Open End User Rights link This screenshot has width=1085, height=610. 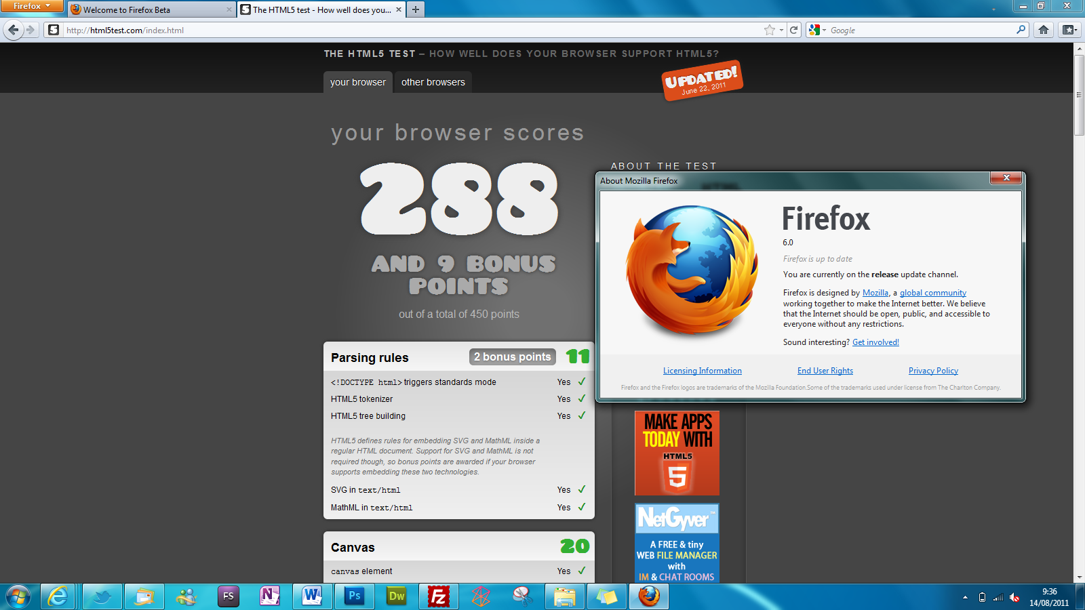click(825, 371)
